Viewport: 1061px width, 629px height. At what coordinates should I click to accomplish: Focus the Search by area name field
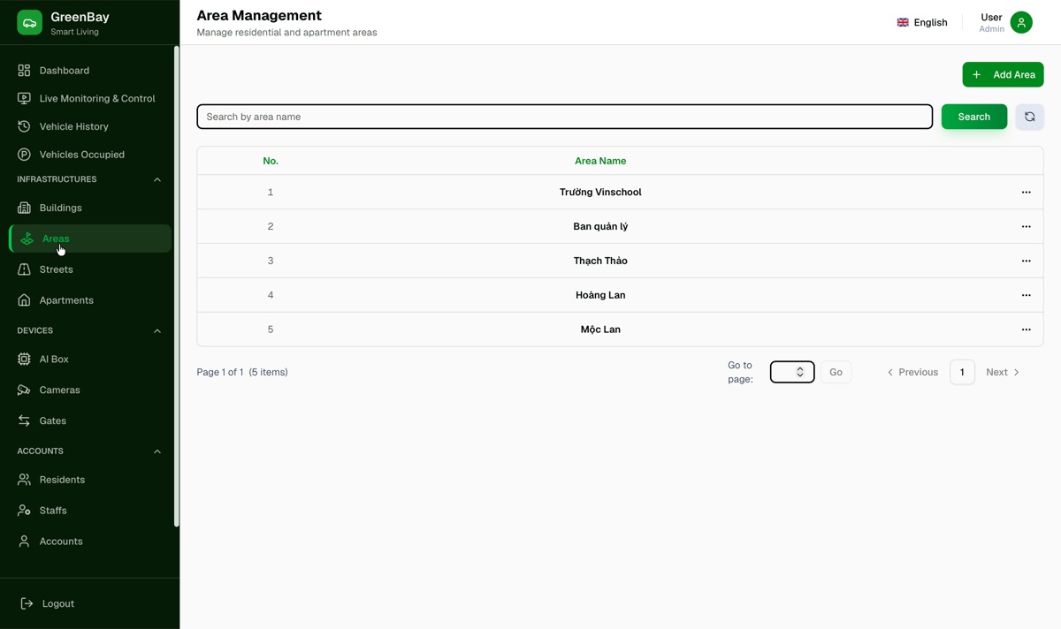click(564, 117)
